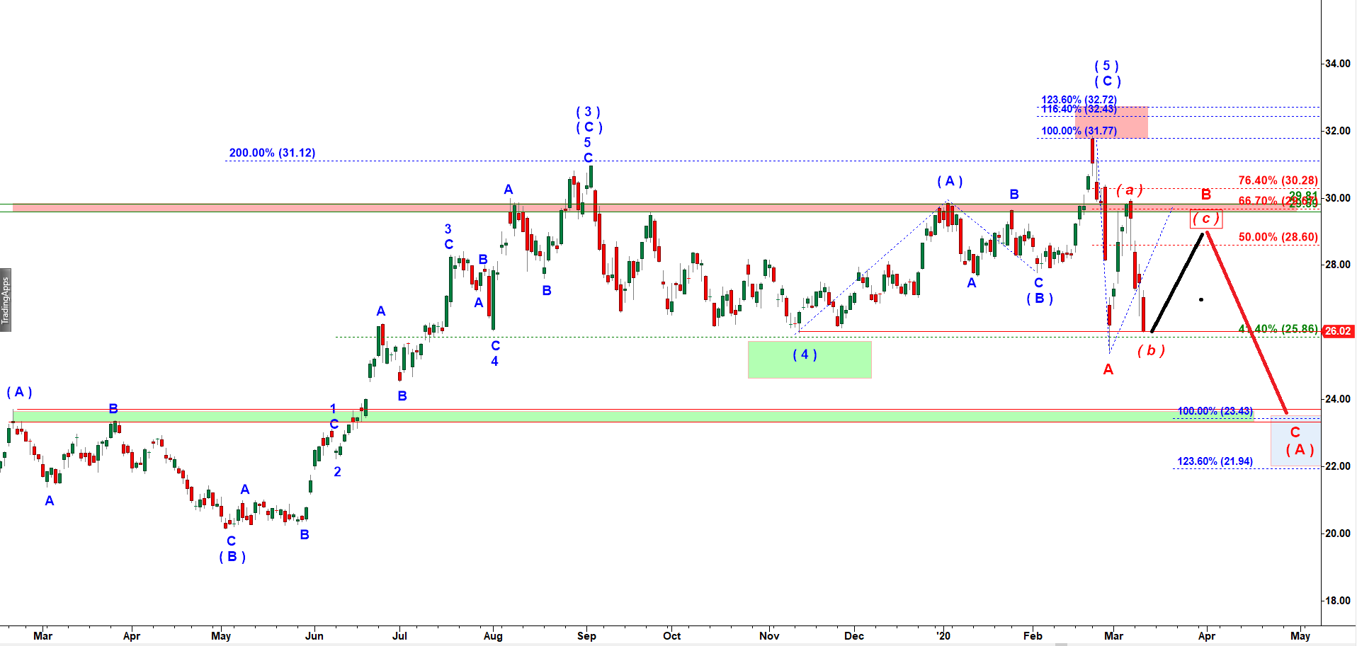Viewport: 1357px width, 646px height.
Task: Select the 100.00% (23.43) projection label
Action: (1215, 411)
